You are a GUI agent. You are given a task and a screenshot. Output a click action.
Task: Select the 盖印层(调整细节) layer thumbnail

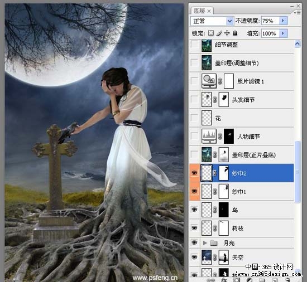pyautogui.click(x=207, y=62)
